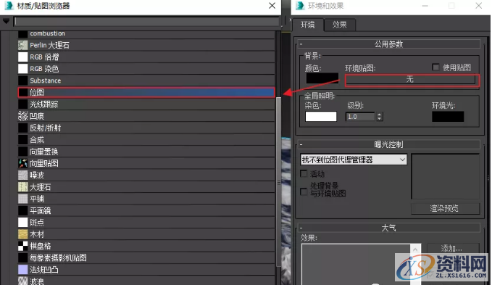Click the 凹痕 map thumbnail icon
The image size is (492, 285).
(22, 116)
